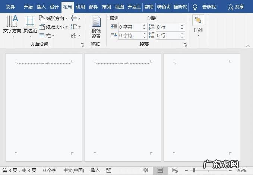The height and width of the screenshot is (175, 253).
Task: Increase spacing after with up arrow
Action: (x=182, y=33)
